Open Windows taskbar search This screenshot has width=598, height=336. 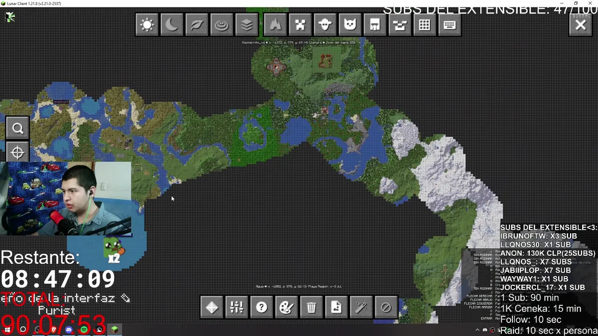point(22,330)
